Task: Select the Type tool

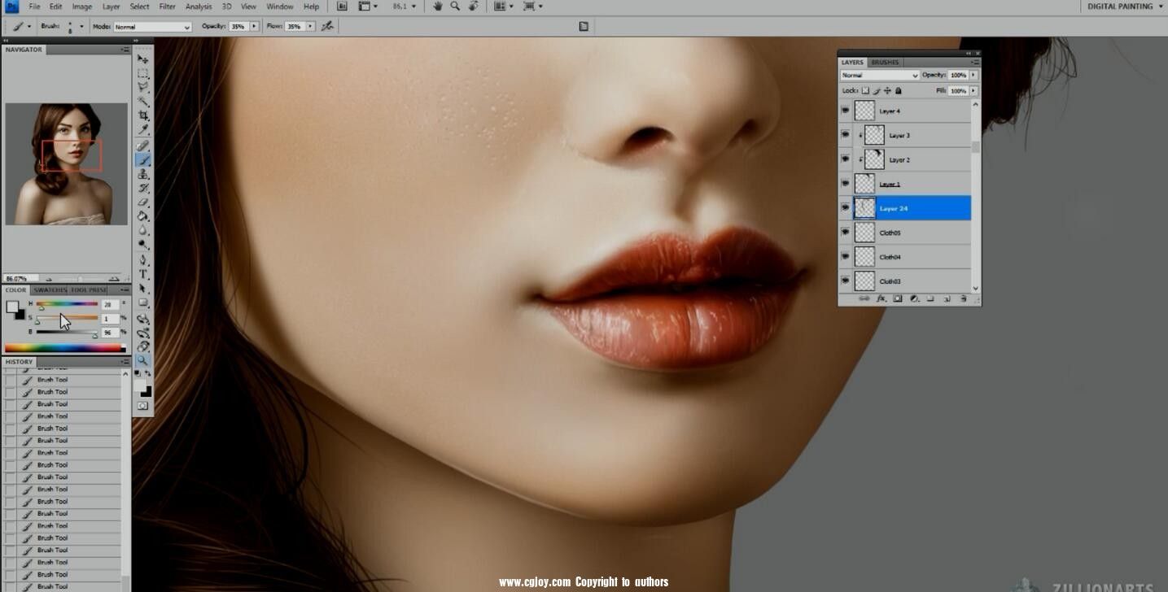Action: tap(143, 275)
